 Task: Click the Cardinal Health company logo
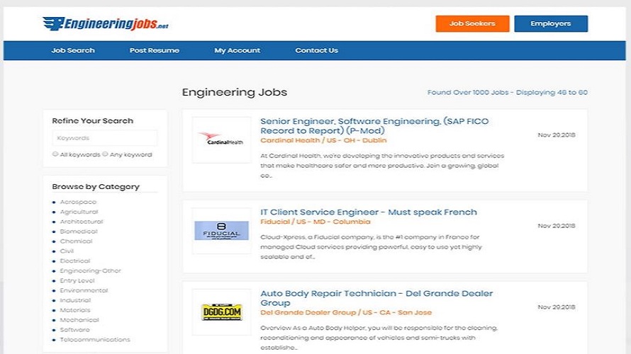click(x=221, y=140)
